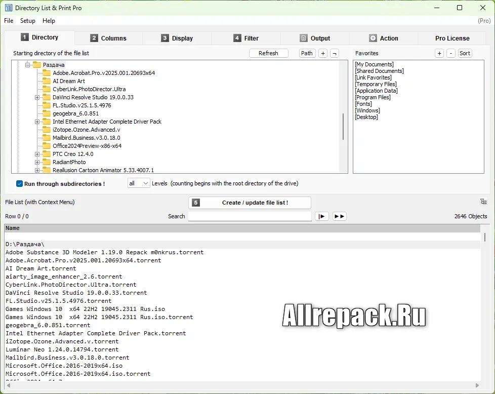Switch to the Filter tab
495x394 pixels.
[246, 38]
